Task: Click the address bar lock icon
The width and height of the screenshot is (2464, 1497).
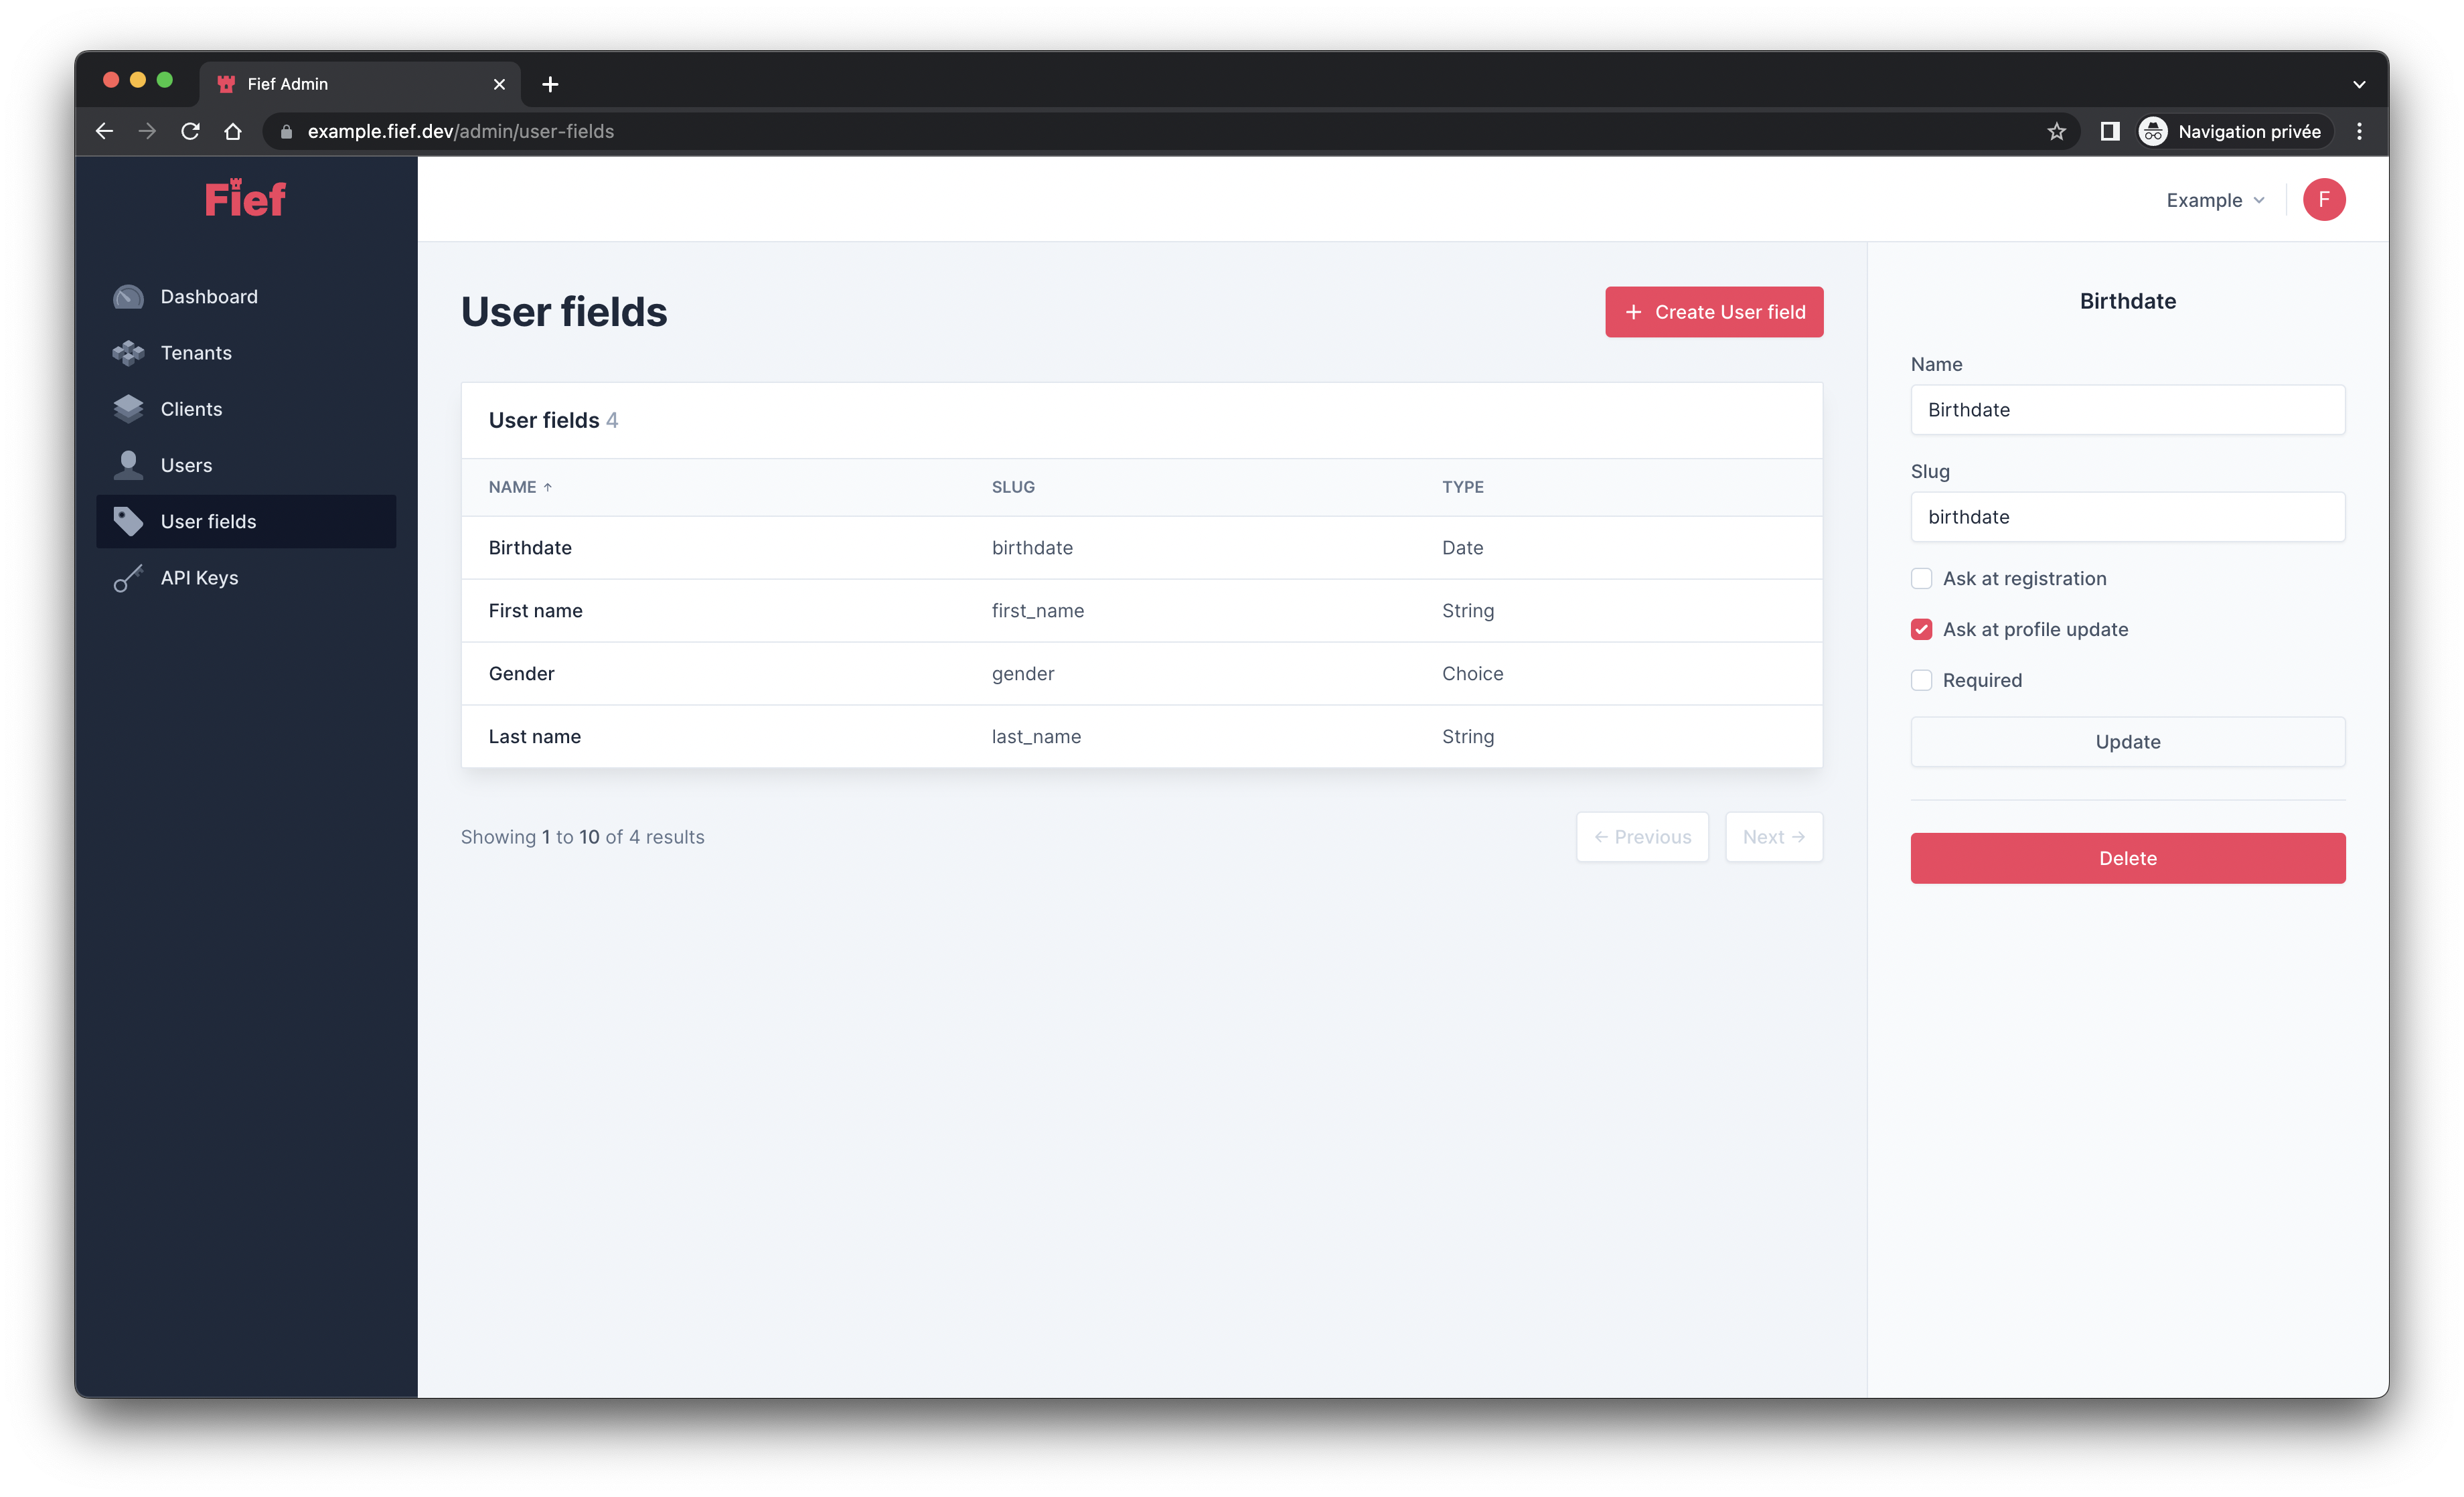Action: pos(286,131)
